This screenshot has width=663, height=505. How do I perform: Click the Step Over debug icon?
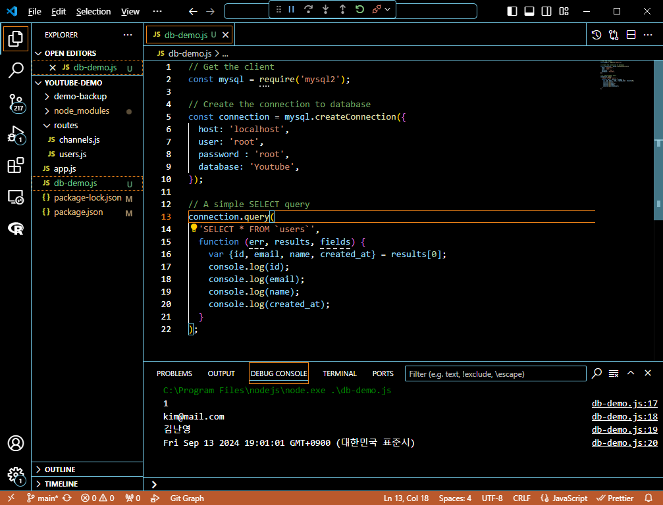click(x=308, y=9)
